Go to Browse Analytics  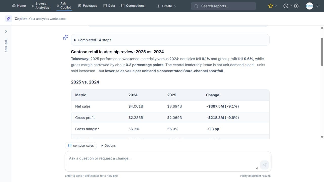[40, 6]
